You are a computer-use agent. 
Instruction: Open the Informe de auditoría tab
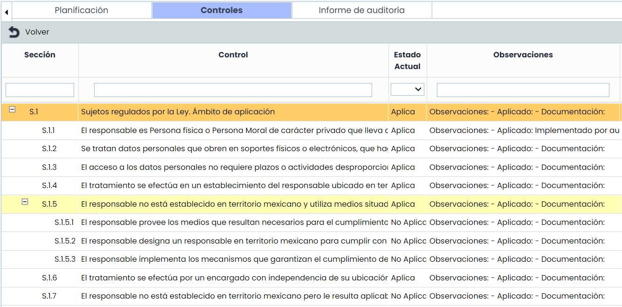(x=361, y=10)
